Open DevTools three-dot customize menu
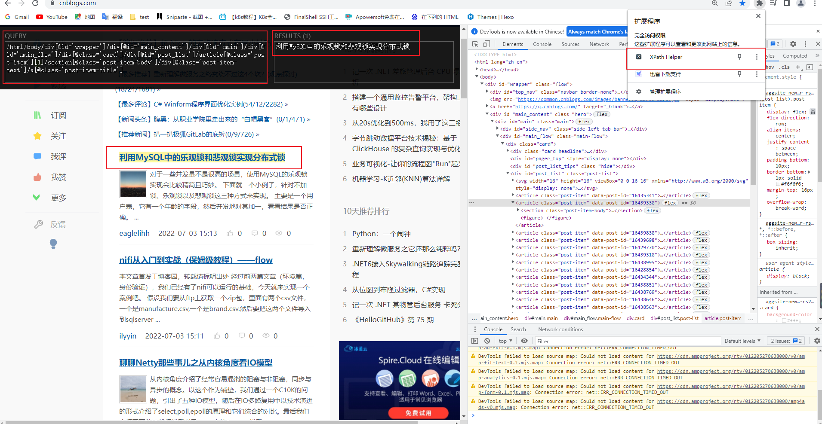Viewport: 822px width, 424px height. [806, 44]
